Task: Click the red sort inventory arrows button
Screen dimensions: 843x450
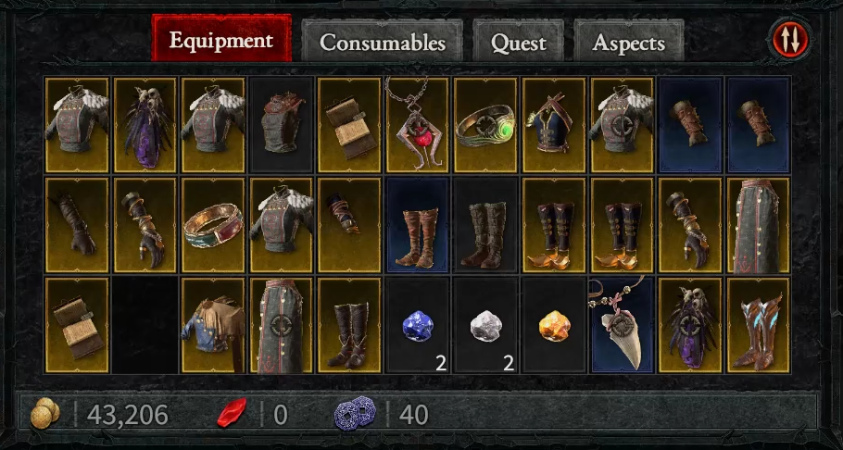Action: pyautogui.click(x=790, y=42)
